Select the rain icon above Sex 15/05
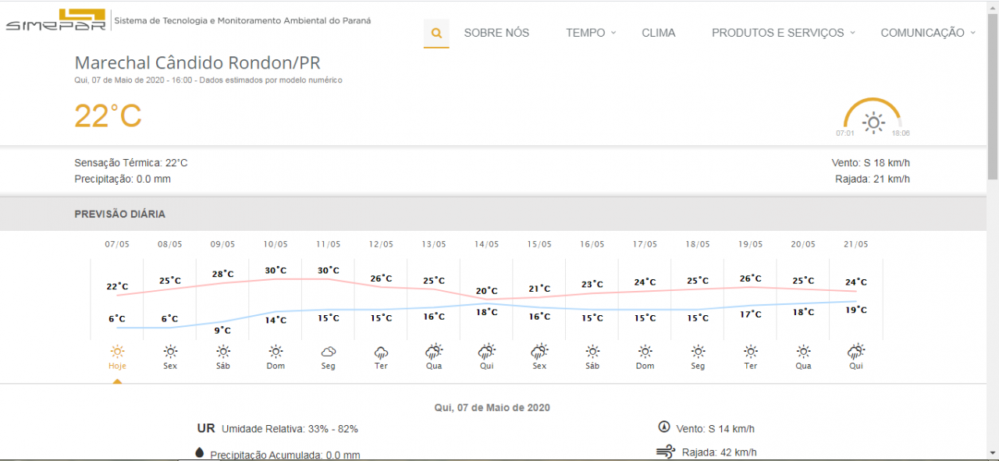The image size is (999, 461). pos(539,351)
